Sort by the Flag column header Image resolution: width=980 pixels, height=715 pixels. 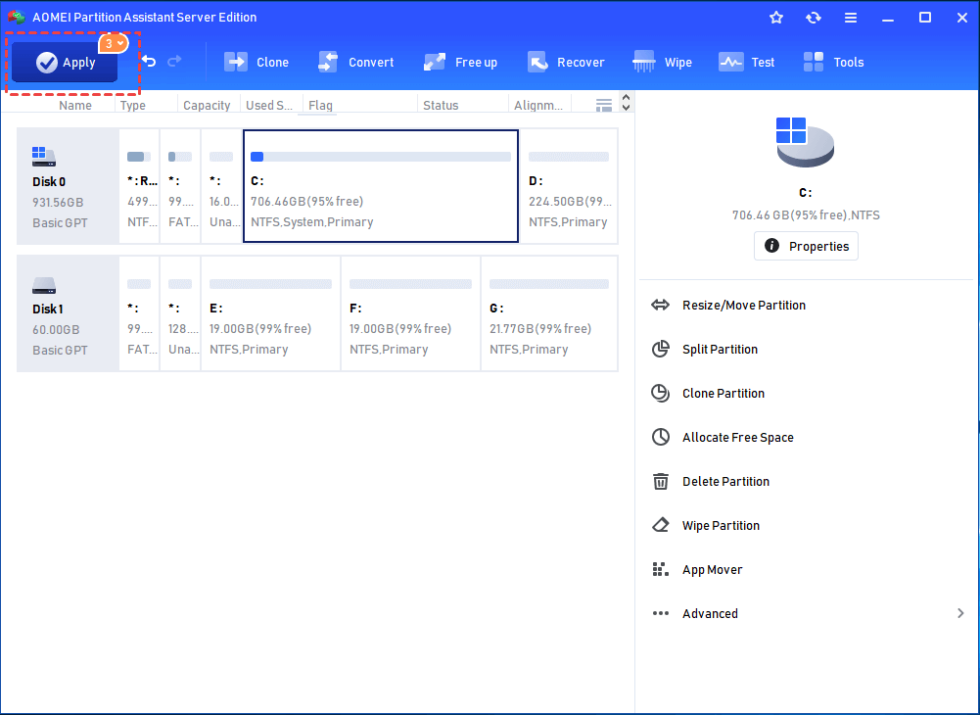[x=320, y=105]
